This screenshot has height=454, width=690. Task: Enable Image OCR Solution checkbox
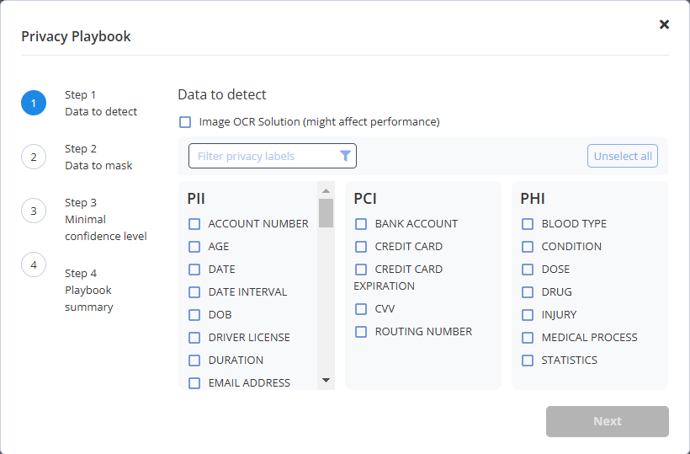pos(185,122)
